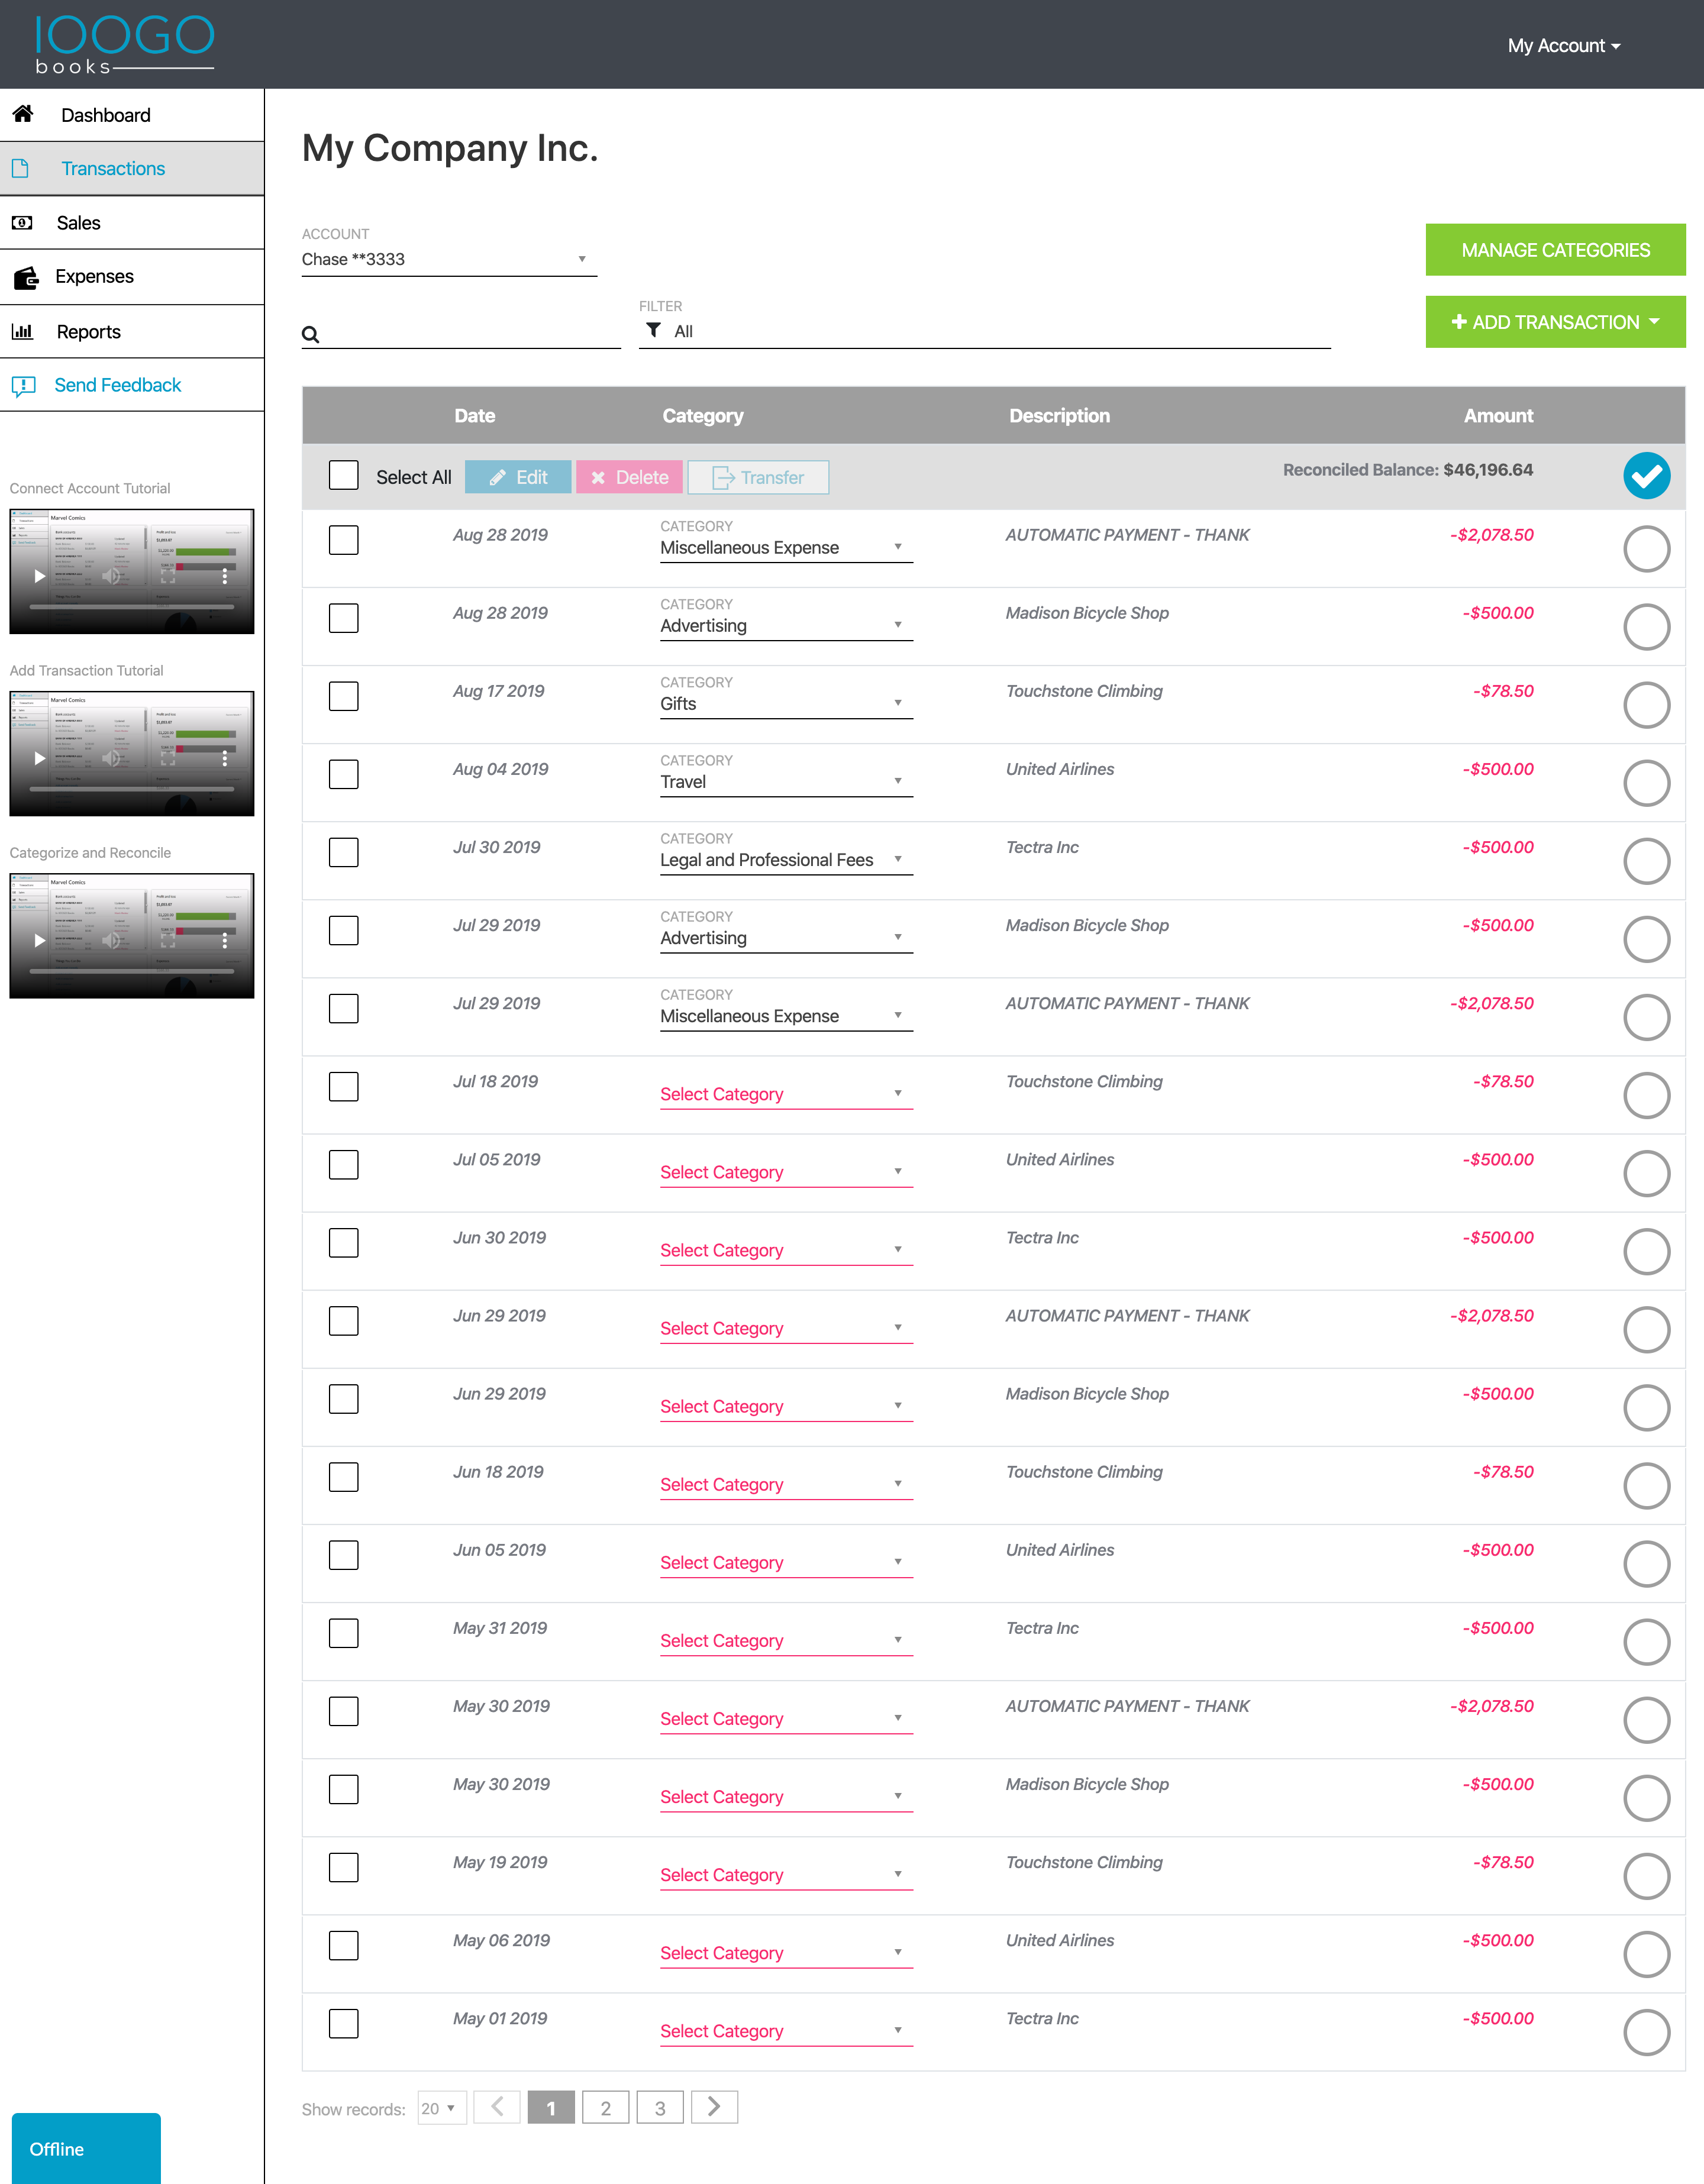Click the Sales money icon

pyautogui.click(x=22, y=222)
